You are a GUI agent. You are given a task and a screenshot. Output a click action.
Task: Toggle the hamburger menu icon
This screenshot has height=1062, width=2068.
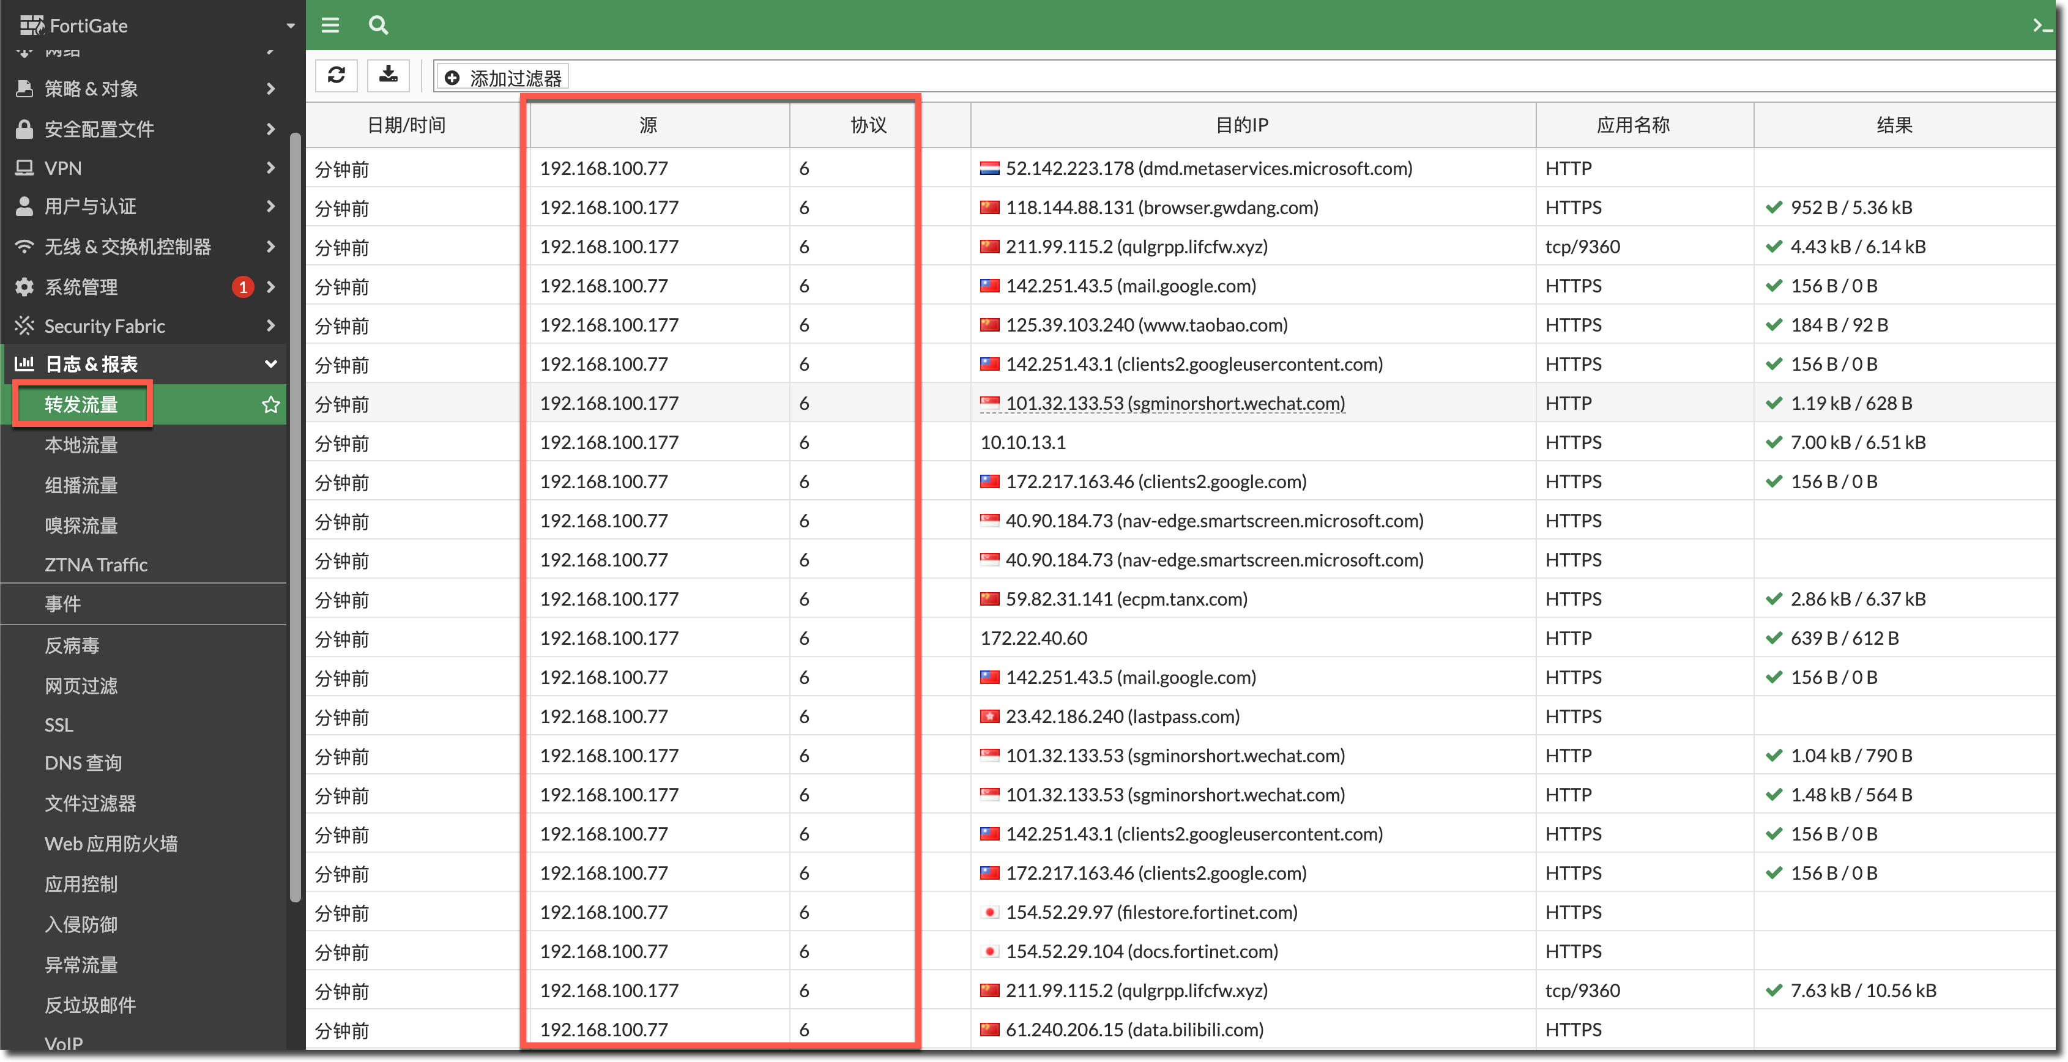pos(330,25)
